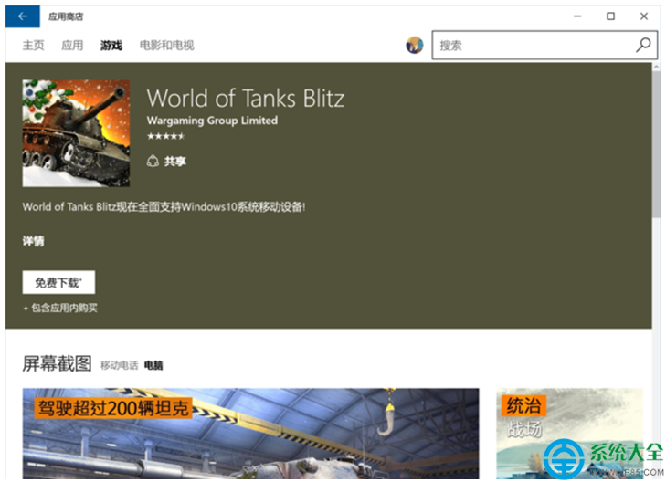Screen dimensions: 666x482
Task: Expand the 详情 description section
Action: tap(33, 242)
